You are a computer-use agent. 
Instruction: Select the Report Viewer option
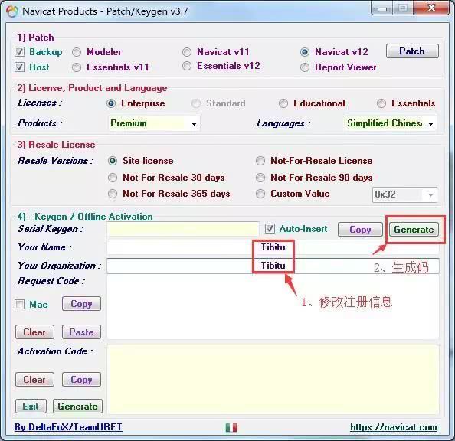305,67
